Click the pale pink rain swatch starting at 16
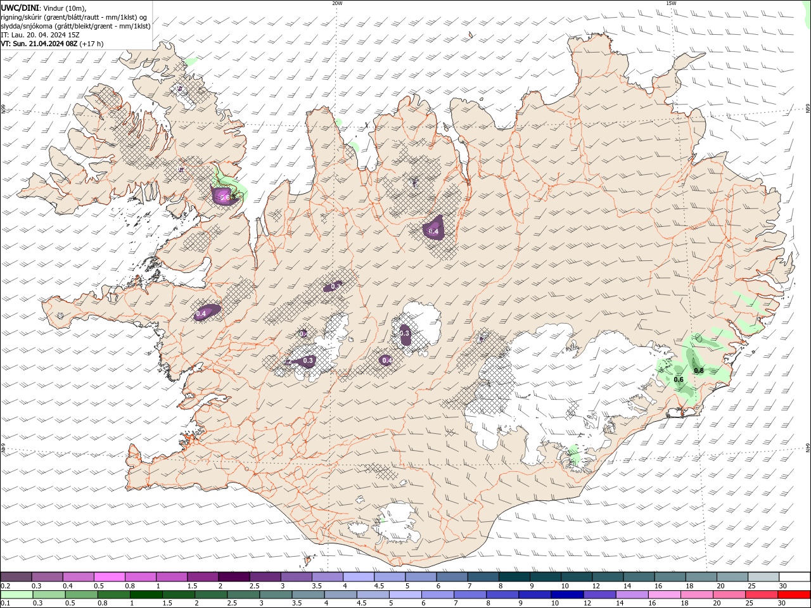 (x=663, y=595)
